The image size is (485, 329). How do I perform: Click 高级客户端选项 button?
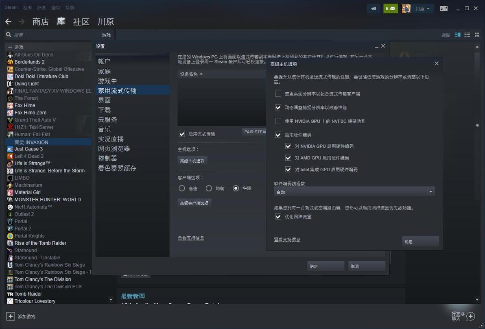click(194, 203)
